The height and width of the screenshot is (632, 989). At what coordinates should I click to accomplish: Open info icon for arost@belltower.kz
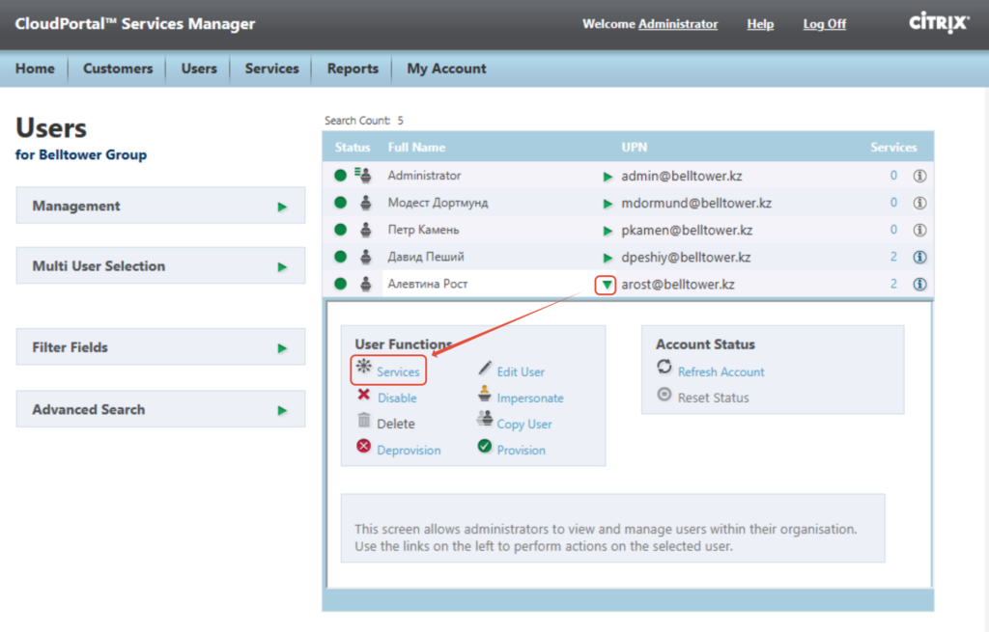coord(919,285)
